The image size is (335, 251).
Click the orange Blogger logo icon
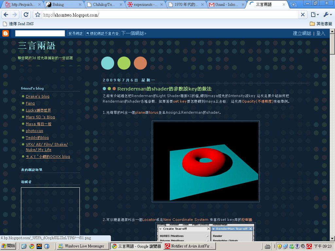(x=5, y=33)
